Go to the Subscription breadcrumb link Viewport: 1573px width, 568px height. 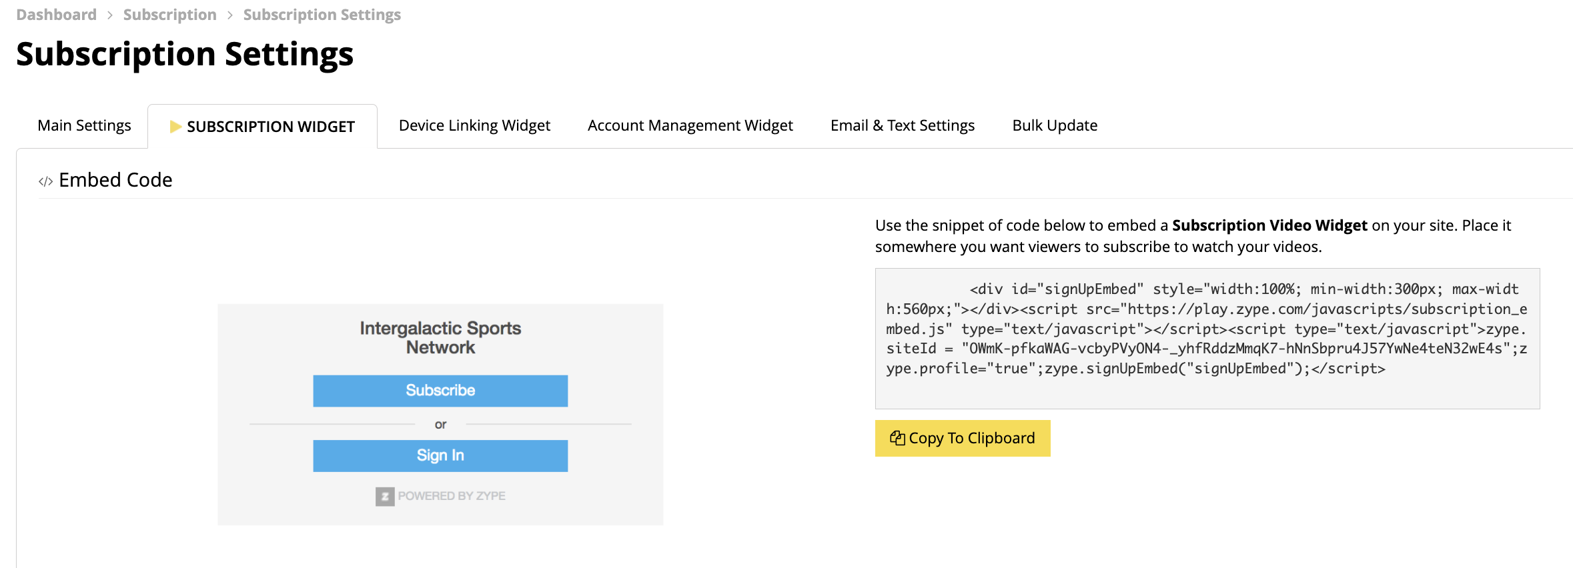170,15
